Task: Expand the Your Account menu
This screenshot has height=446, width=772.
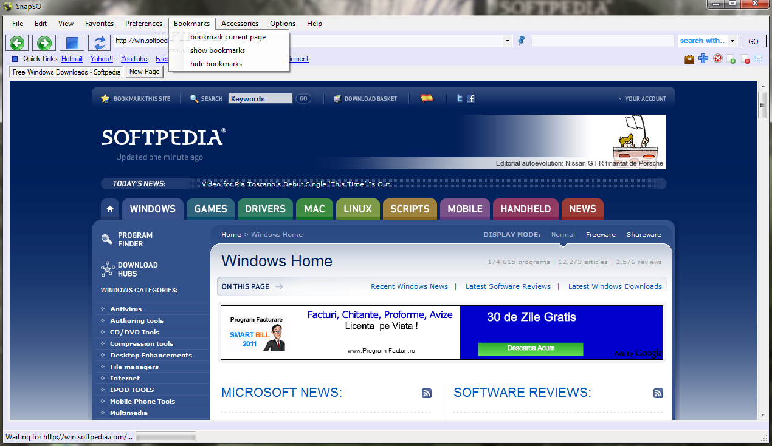Action: pyautogui.click(x=642, y=98)
